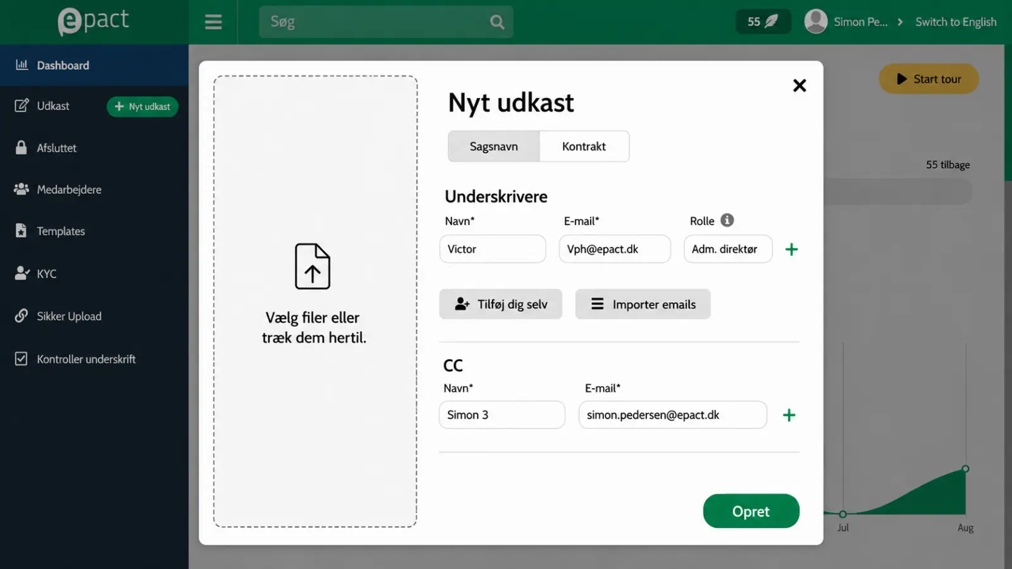Click the Tilføj dig selv button
The width and height of the screenshot is (1012, 569).
pyautogui.click(x=501, y=304)
